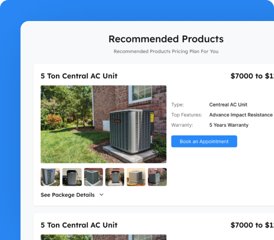
Task: Click the Centreal AC Unit type value
Action: pos(228,105)
